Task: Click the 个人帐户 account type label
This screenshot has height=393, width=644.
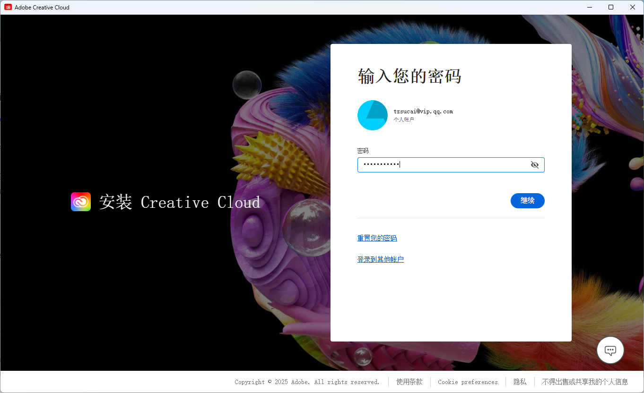Action: coord(404,120)
